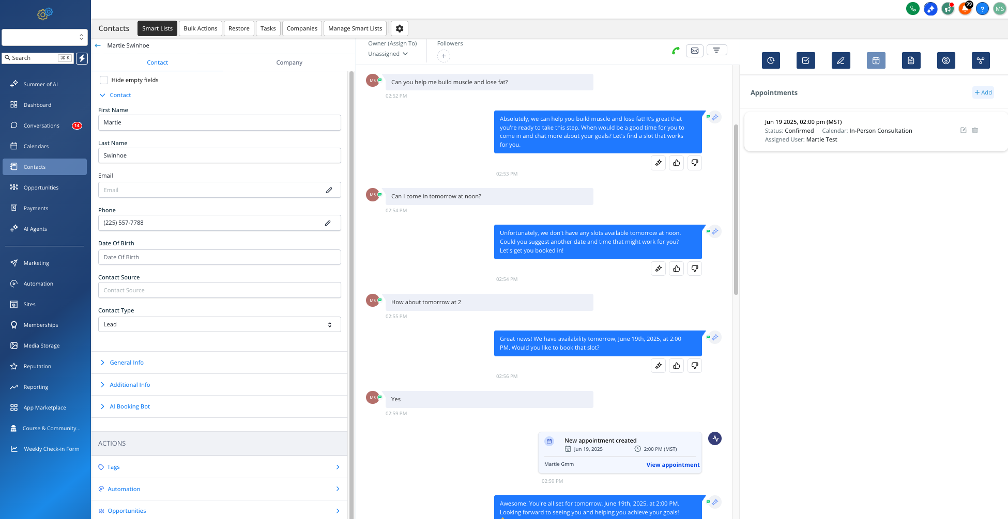This screenshot has width=1008, height=519.
Task: Thumbs down the 'Unfortunately' reply
Action: point(695,269)
